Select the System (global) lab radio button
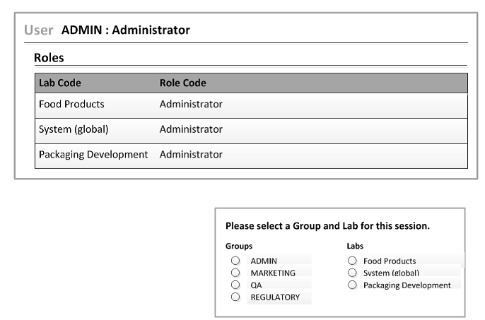Viewport: 485px width, 320px height. [351, 273]
